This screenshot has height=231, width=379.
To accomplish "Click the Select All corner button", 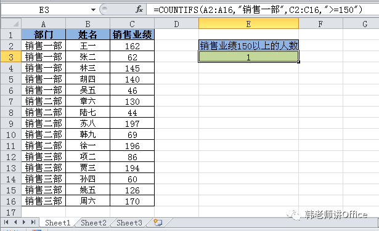I will 11,23.
